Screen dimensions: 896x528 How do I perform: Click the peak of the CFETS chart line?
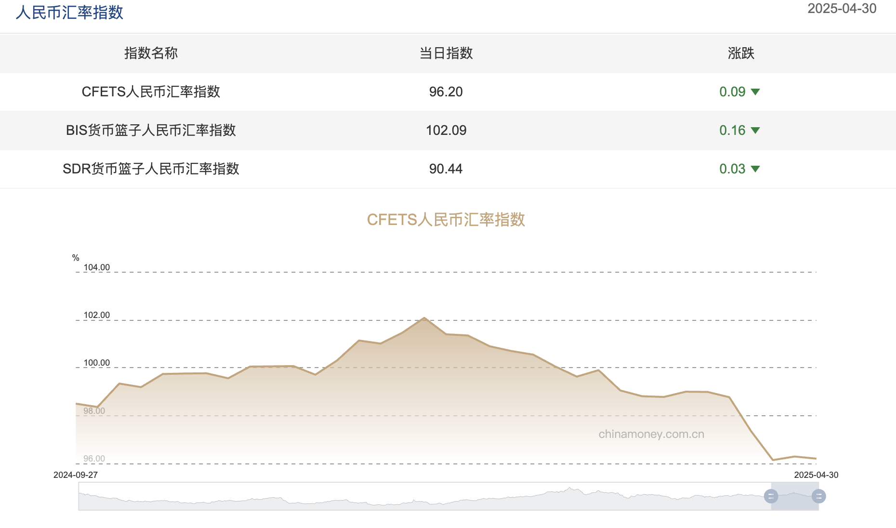[425, 317]
